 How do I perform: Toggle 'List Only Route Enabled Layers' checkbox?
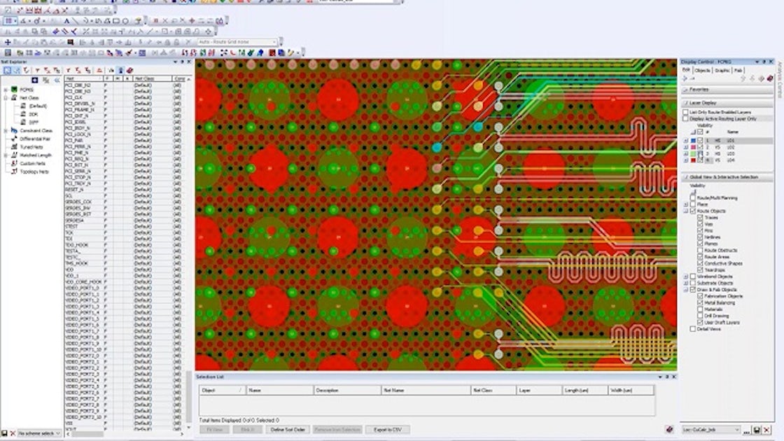(685, 112)
